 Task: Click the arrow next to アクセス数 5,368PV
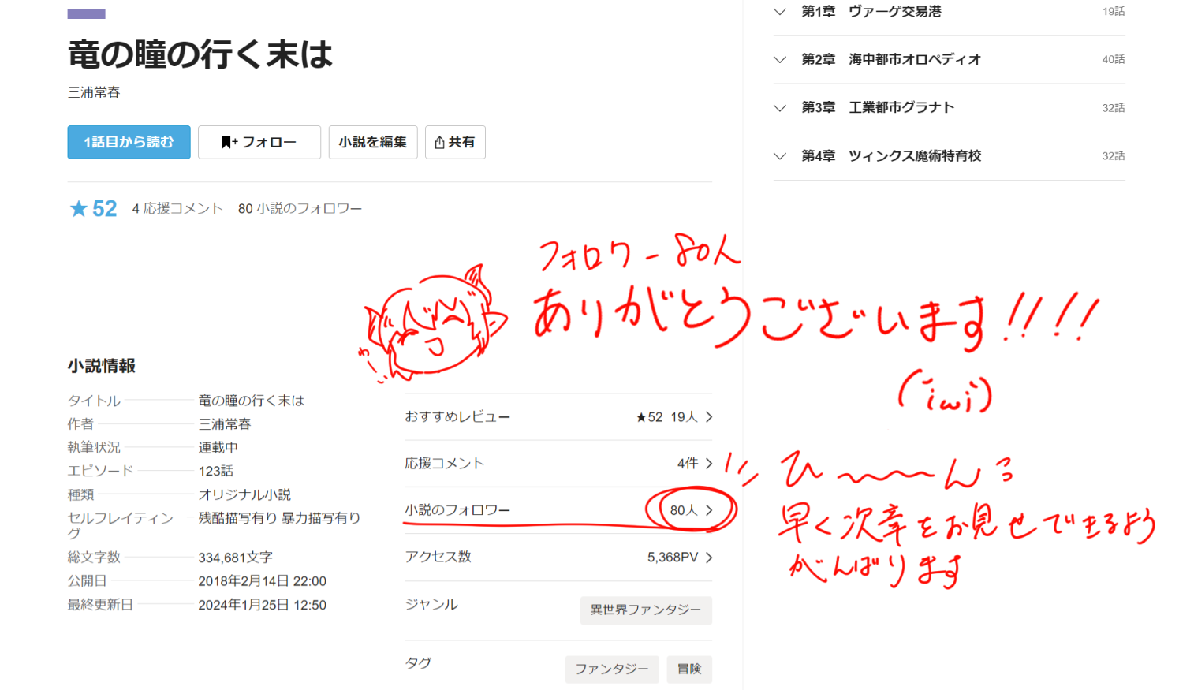[709, 558]
